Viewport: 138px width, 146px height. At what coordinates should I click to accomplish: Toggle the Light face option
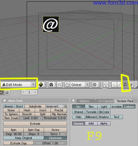coord(104,107)
